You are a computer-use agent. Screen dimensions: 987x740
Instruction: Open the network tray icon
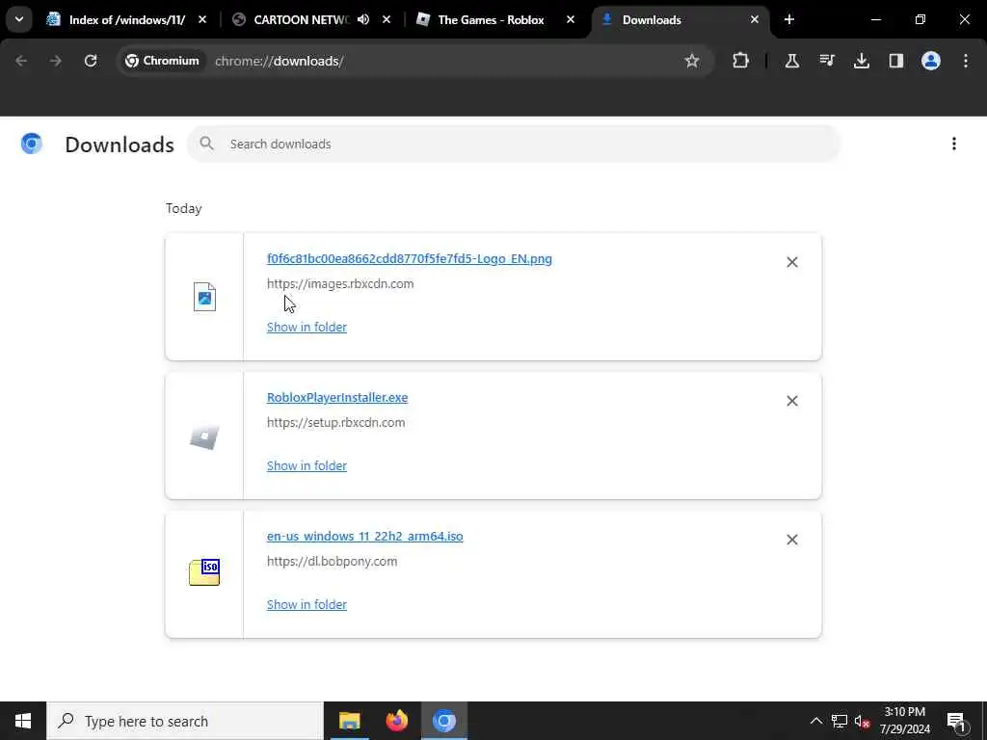click(x=840, y=721)
